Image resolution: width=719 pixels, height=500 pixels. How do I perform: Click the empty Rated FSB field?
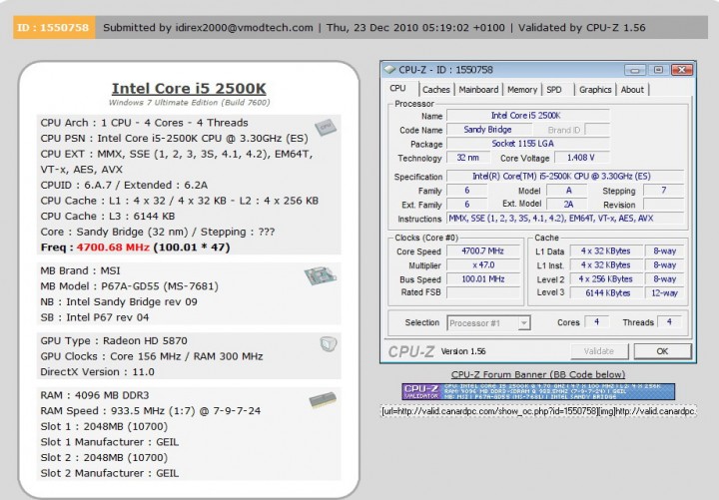point(483,292)
